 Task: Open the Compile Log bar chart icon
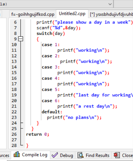point(16,155)
